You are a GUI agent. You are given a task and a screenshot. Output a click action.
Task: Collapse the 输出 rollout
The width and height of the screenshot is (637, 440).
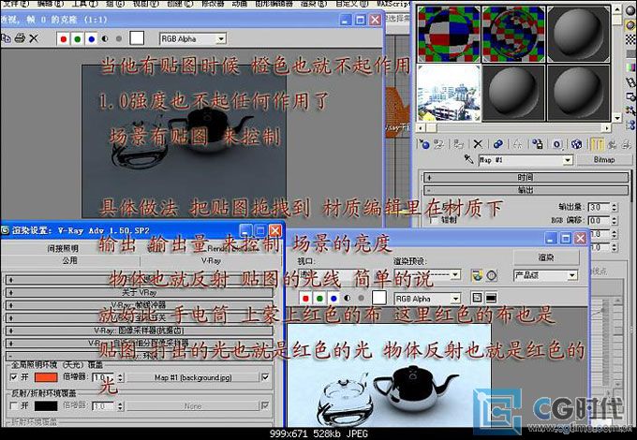(525, 190)
